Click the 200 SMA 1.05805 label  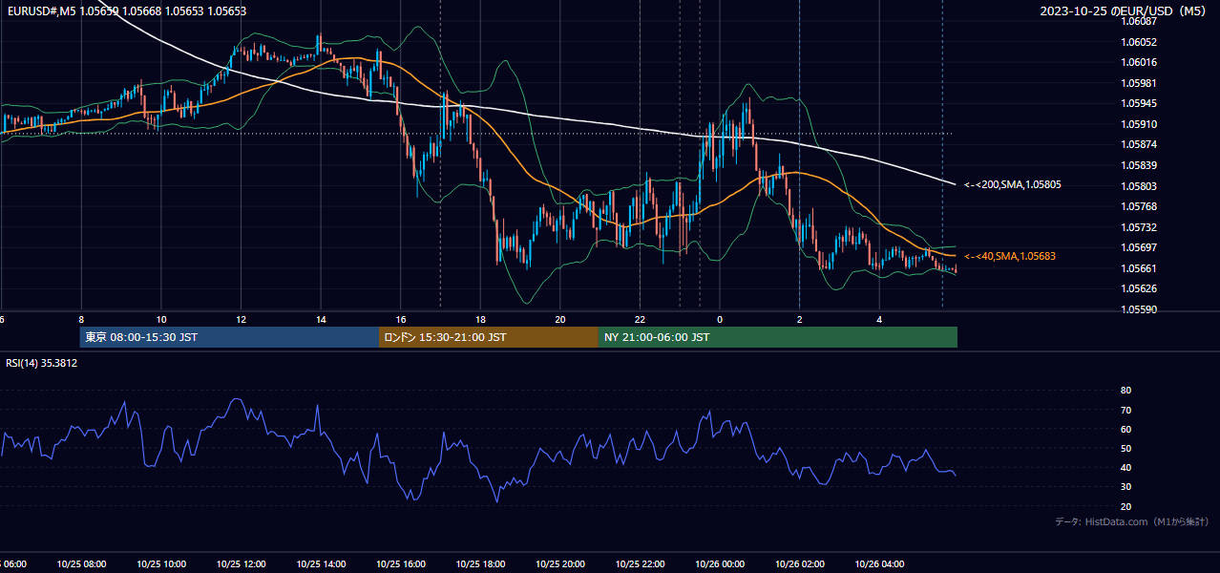(1011, 184)
